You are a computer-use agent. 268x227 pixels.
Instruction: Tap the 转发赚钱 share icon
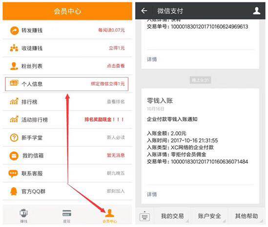(x=14, y=31)
